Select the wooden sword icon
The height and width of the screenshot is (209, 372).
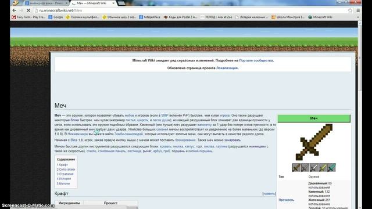tap(296, 168)
